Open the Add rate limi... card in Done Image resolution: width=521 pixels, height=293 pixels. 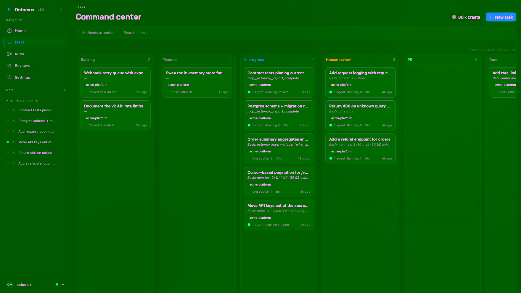point(503,82)
